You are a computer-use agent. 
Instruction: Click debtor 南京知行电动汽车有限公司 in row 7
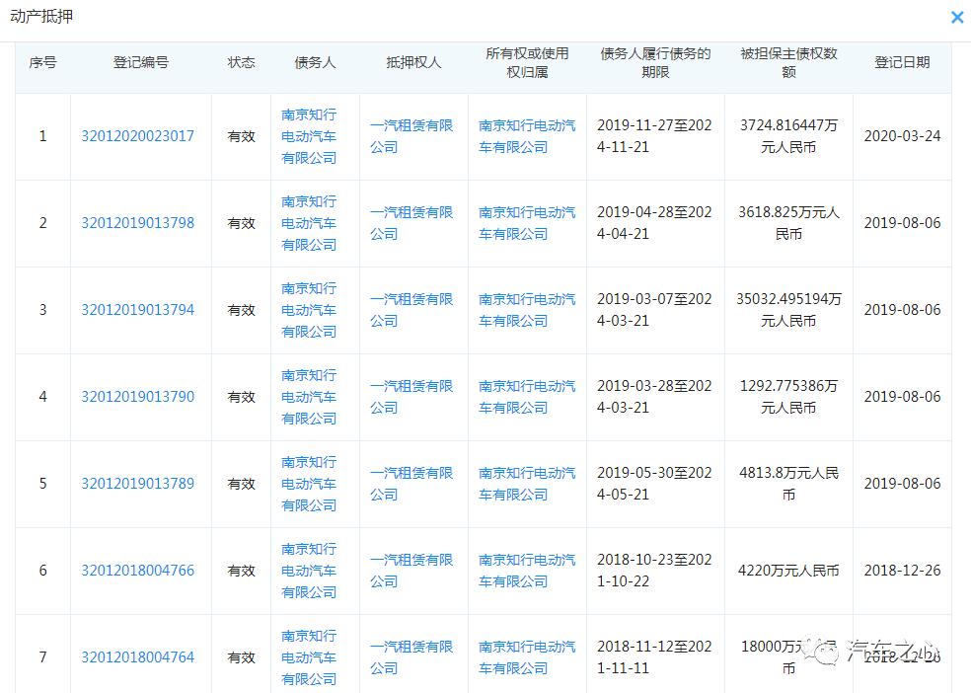[x=309, y=657]
